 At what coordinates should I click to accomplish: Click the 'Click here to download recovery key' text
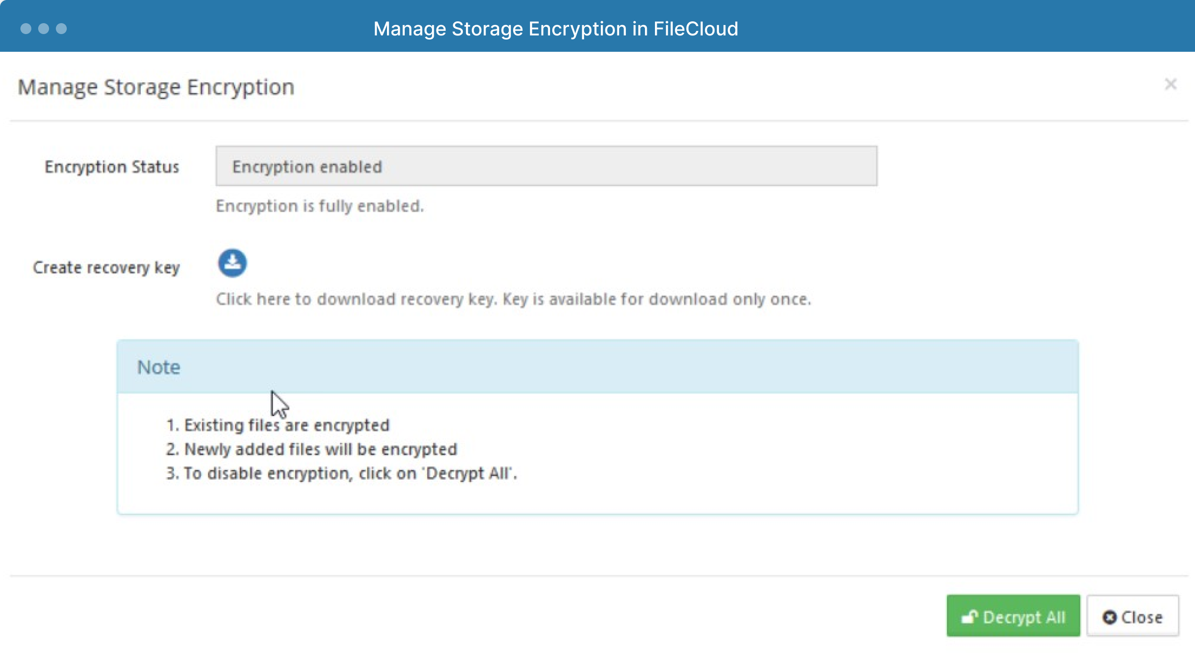click(514, 299)
